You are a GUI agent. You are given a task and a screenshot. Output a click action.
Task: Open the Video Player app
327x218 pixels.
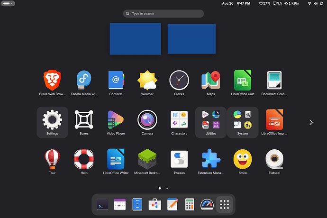point(116,122)
